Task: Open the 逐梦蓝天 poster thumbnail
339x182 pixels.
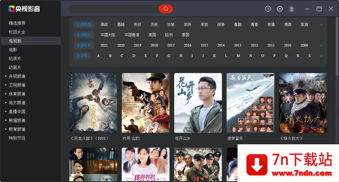Action: 250,103
